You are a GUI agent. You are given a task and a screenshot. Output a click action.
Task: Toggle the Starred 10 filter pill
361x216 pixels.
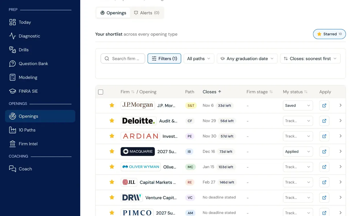329,34
